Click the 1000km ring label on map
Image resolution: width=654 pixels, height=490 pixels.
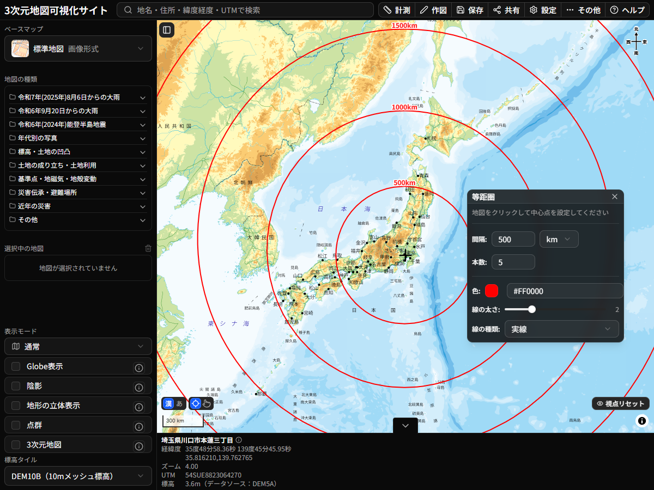(x=404, y=107)
